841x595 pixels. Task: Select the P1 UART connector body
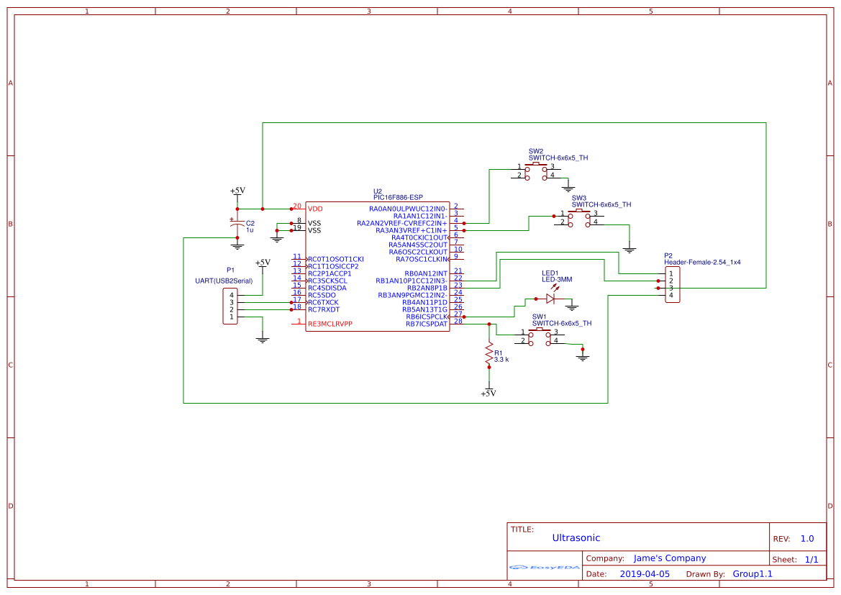tap(229, 306)
